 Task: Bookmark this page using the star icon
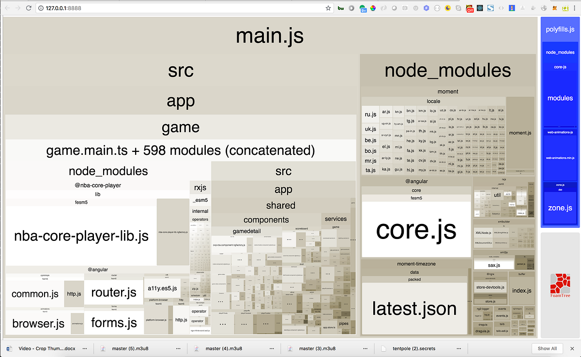[327, 8]
